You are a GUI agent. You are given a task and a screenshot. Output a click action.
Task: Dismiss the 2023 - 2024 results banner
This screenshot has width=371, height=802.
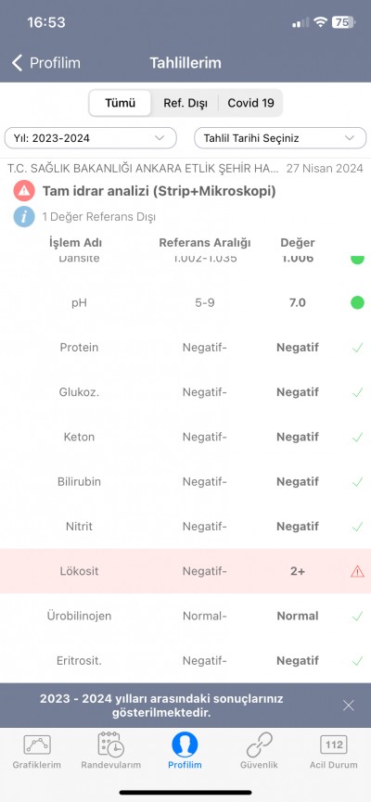349,706
